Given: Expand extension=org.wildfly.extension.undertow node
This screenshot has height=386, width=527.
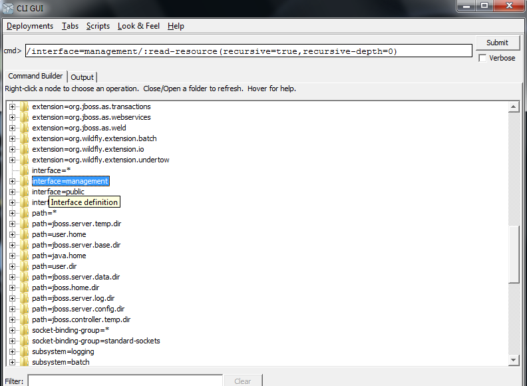Looking at the screenshot, I should [x=12, y=160].
